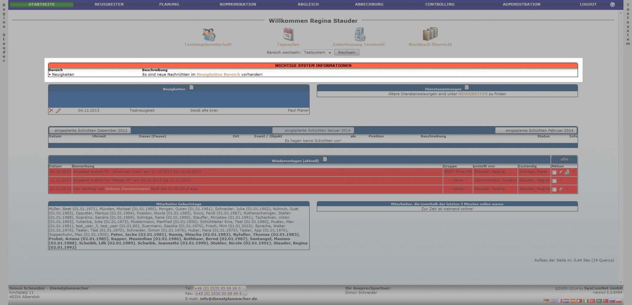Switch language to Italian flag
632x305 pixels.
pos(586,301)
